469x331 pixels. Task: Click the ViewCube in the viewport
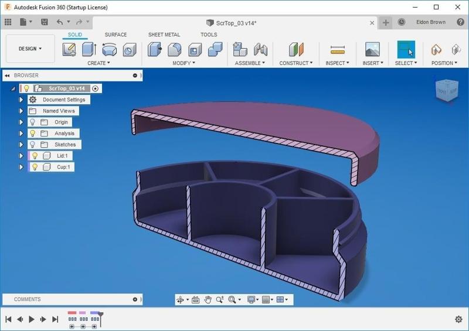tap(447, 90)
